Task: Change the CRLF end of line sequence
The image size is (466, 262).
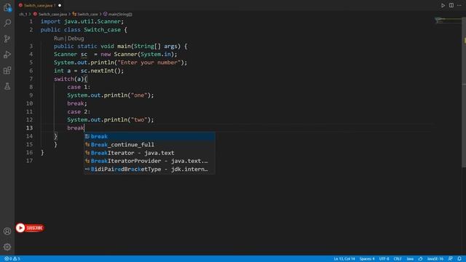Action: 398,259
